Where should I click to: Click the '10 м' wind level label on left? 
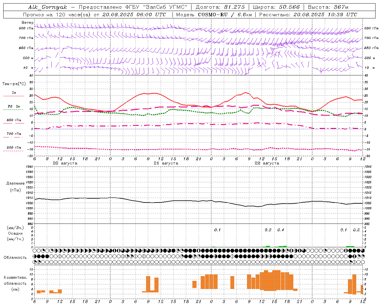(x=28, y=68)
